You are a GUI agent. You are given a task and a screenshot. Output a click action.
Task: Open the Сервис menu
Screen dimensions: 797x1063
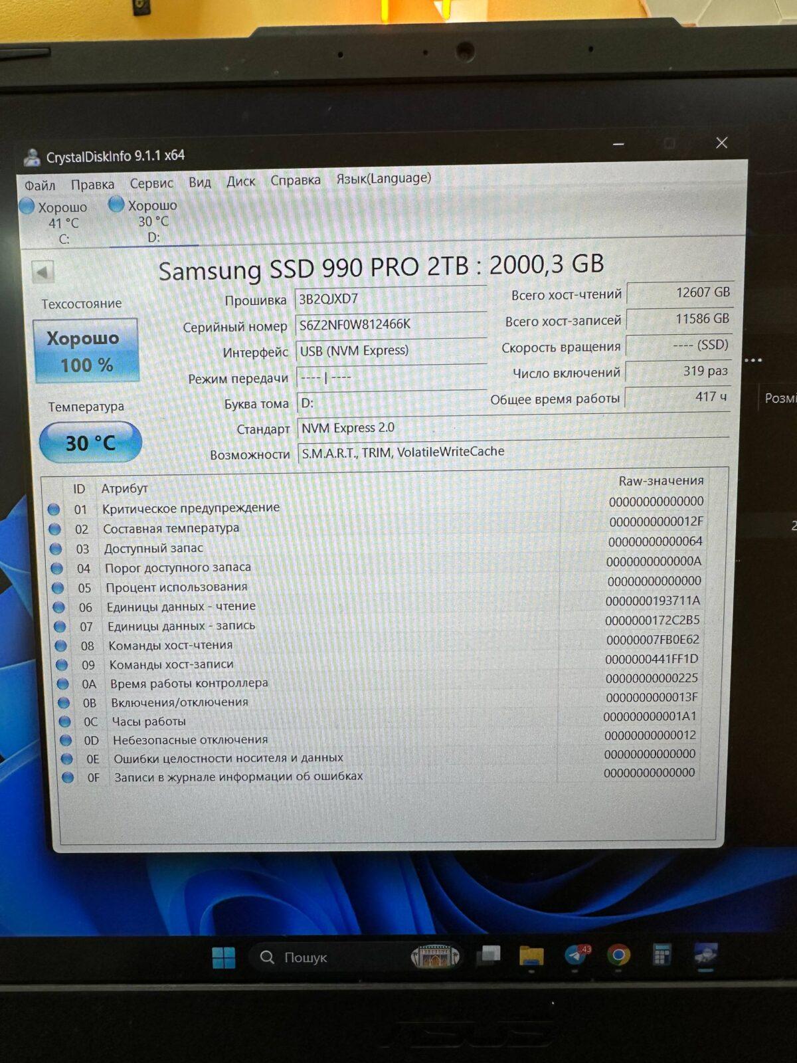(151, 183)
